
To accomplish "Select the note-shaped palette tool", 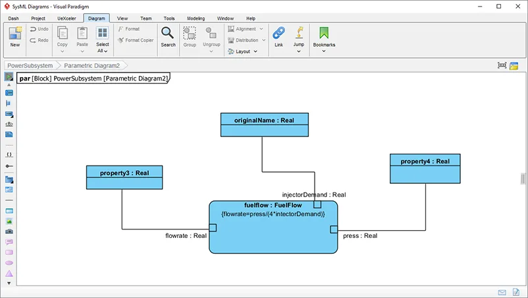I will [9, 134].
